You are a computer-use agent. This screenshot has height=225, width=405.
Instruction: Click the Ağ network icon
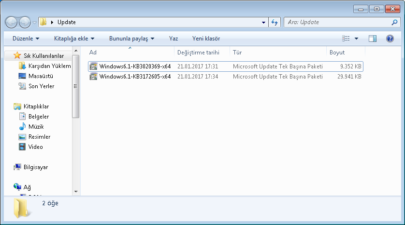[x=17, y=187]
